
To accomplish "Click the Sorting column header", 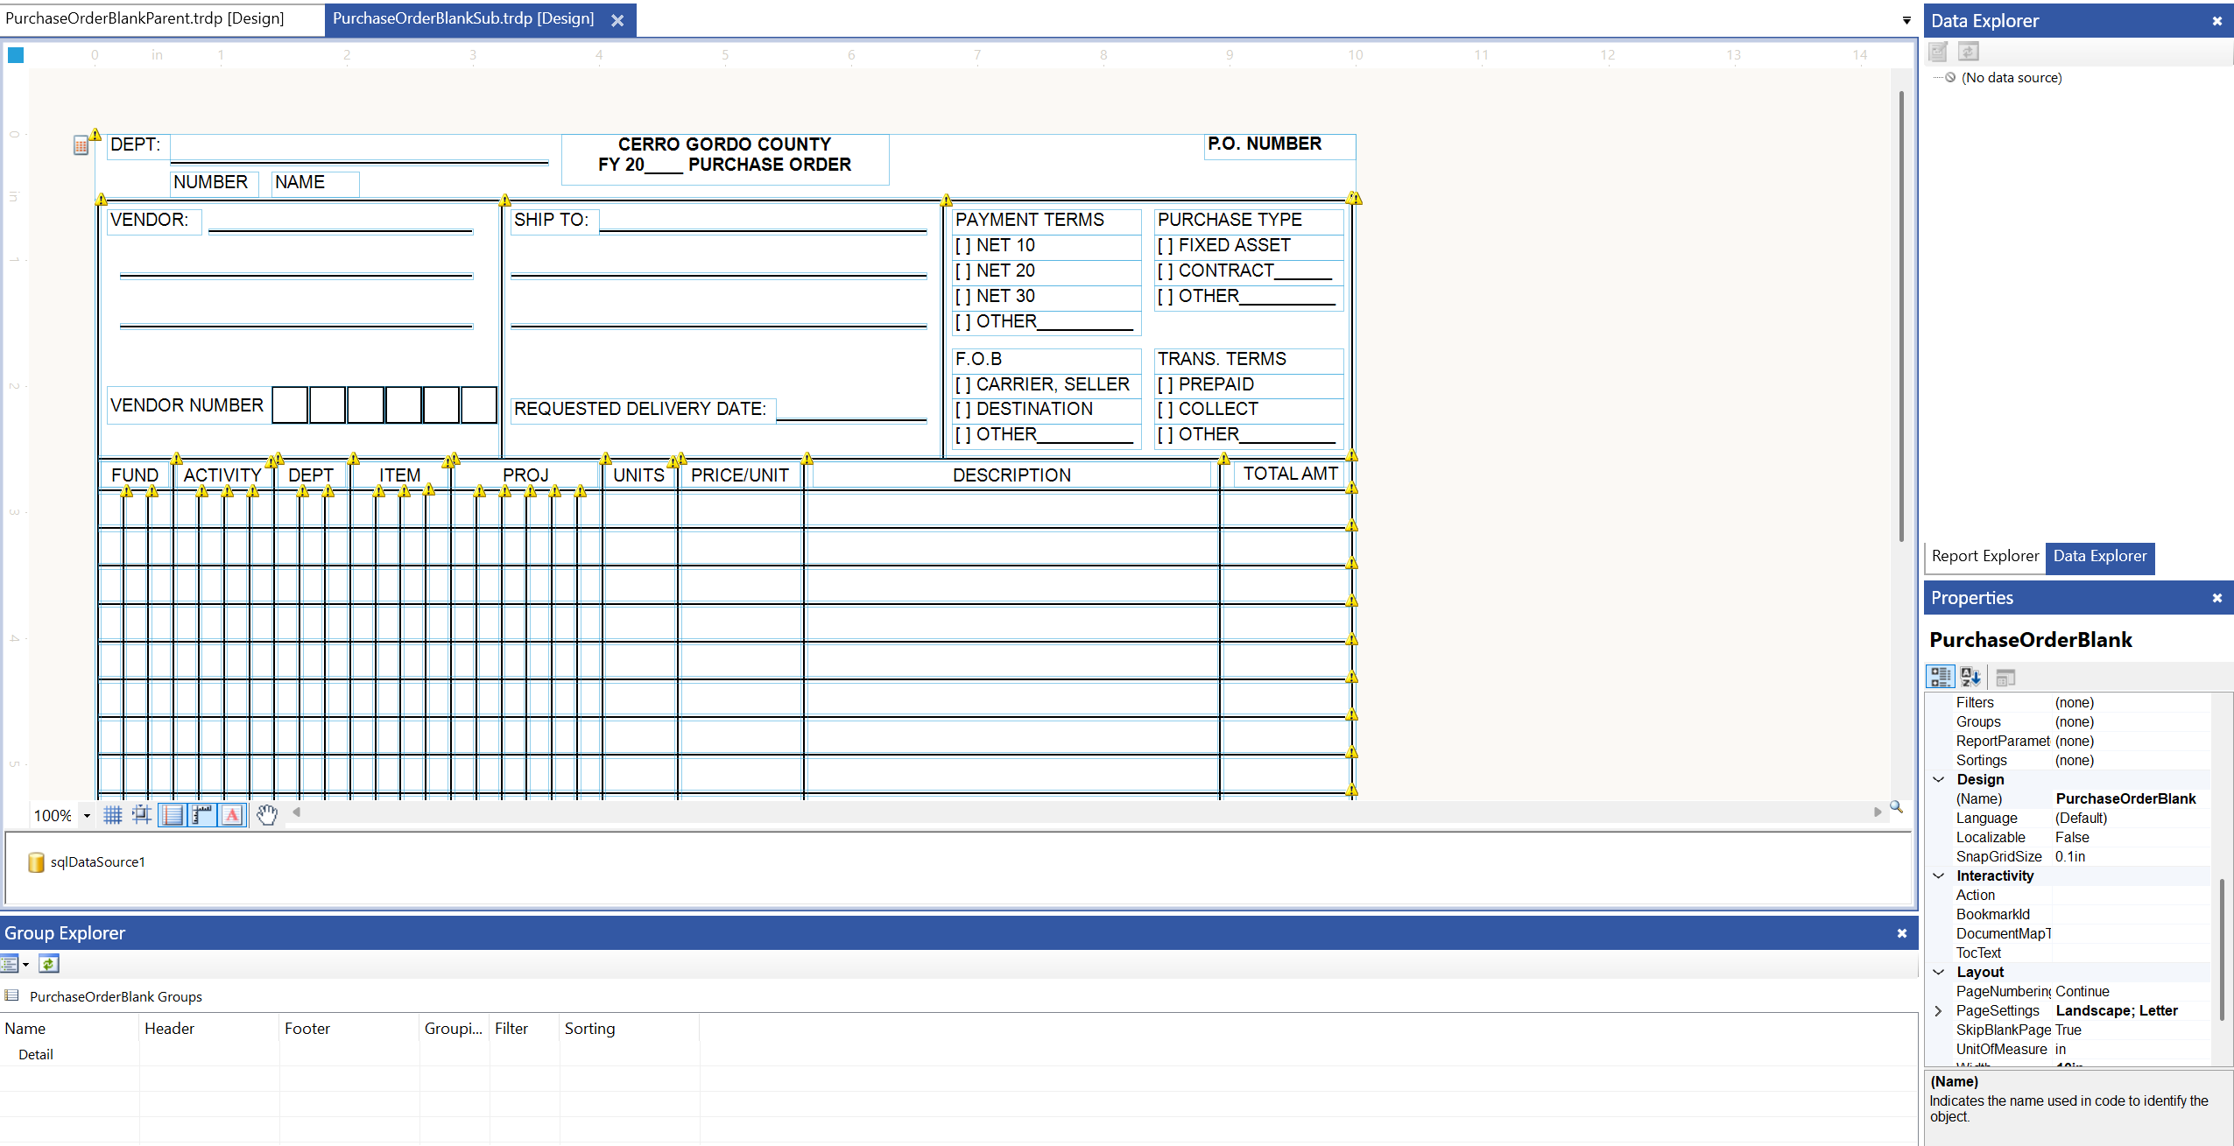I will pos(589,1029).
